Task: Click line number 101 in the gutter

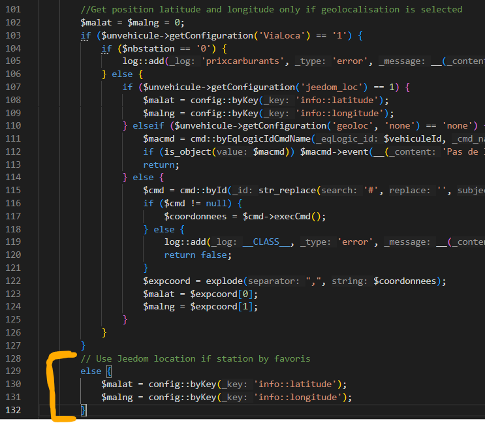Action: pos(13,9)
